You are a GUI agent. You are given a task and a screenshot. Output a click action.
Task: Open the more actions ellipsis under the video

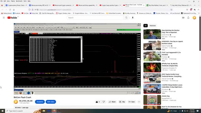(x=139, y=102)
